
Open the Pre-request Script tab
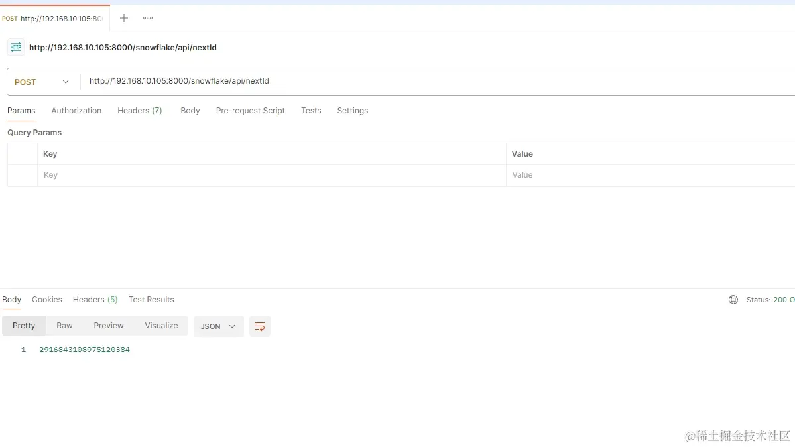251,111
